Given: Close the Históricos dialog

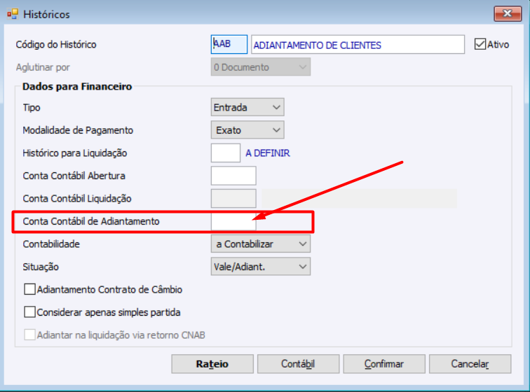Looking at the screenshot, I should 508,13.
